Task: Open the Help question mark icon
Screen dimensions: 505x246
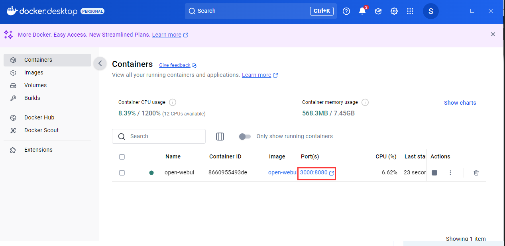Action: (x=346, y=11)
